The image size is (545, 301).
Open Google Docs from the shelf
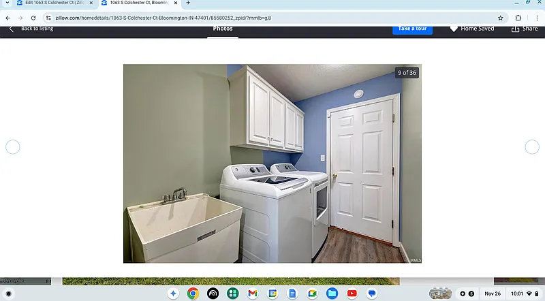coord(292,294)
